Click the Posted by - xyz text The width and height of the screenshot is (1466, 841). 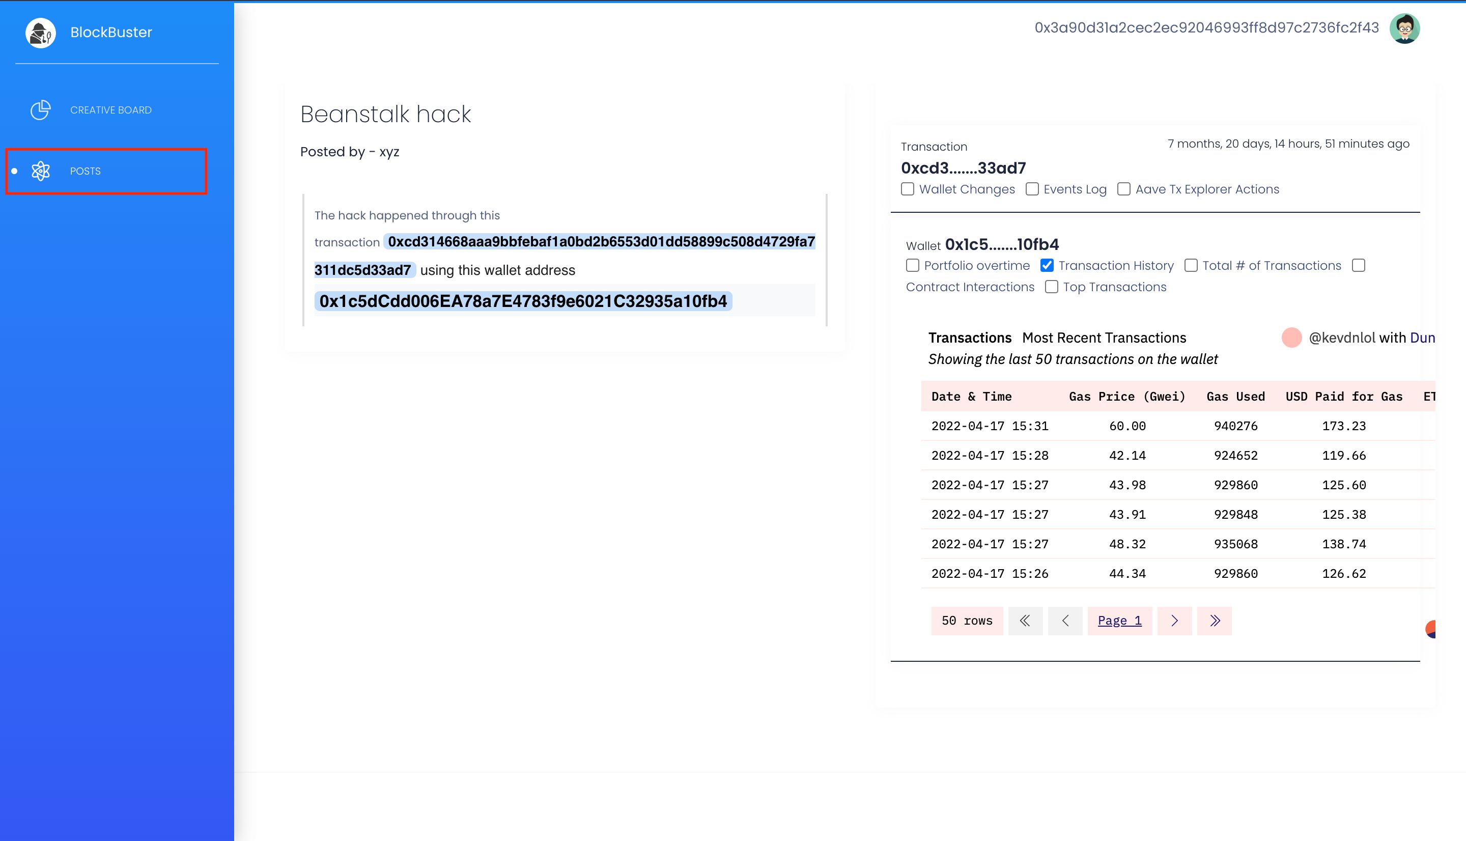click(350, 152)
